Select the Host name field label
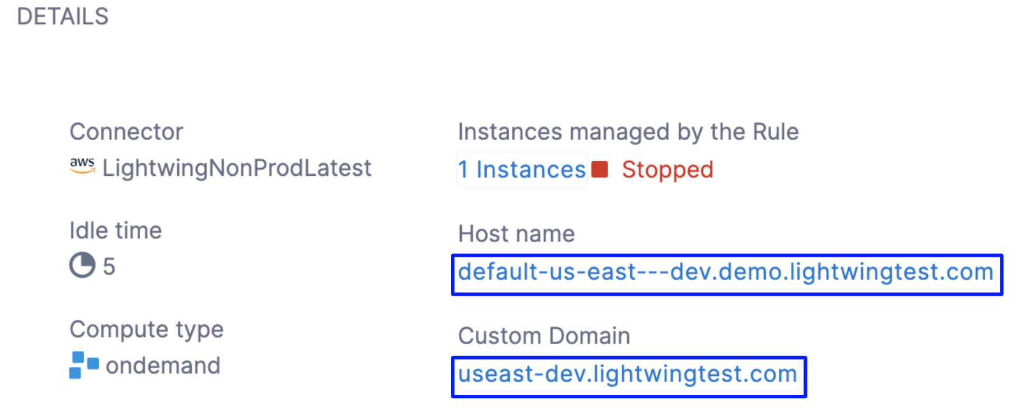 click(x=516, y=234)
